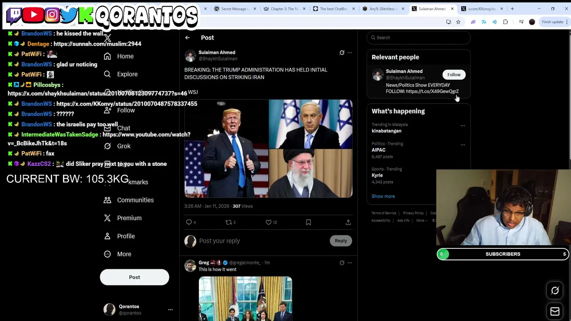The image size is (571, 321).
Task: Open the Kyrie trending topic
Action: [x=377, y=176]
